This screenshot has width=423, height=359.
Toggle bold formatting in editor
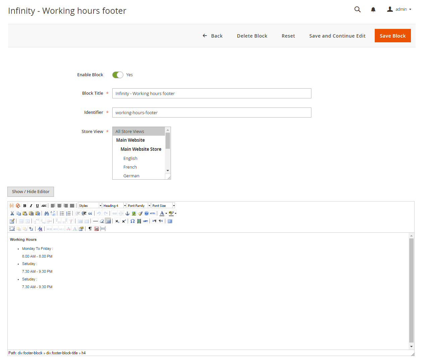24,206
